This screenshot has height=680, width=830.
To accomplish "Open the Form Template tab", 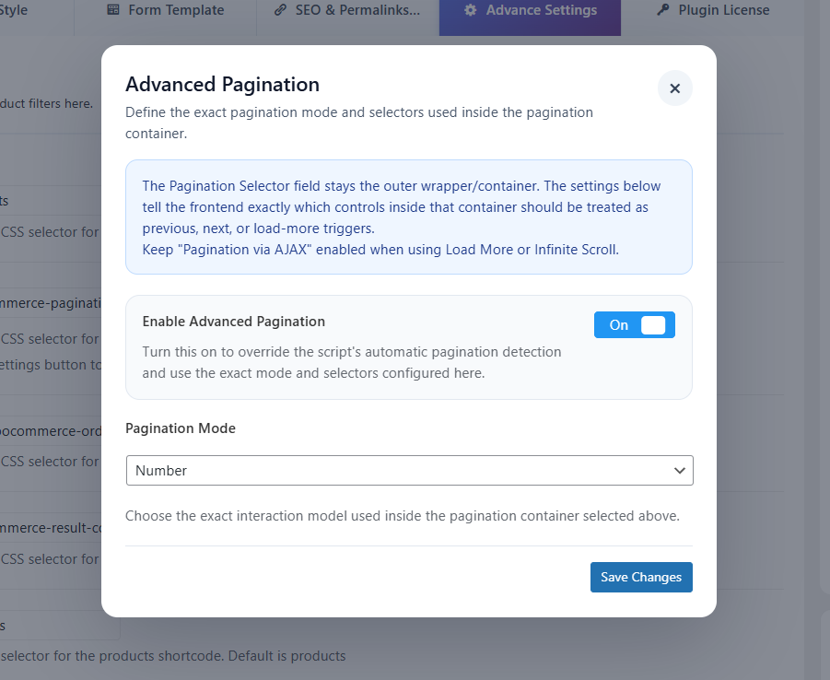I will pos(175,10).
